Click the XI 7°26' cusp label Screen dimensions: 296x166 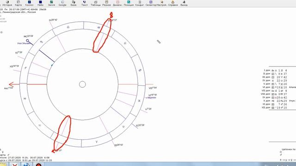[x=18, y=53]
